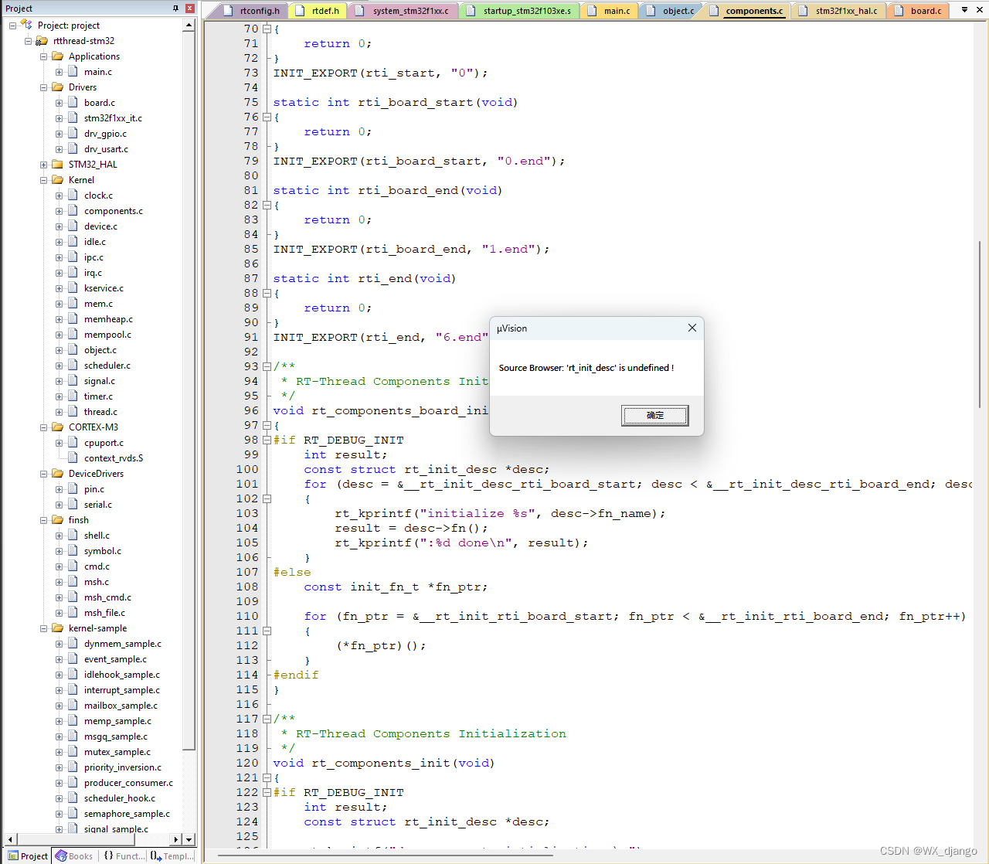Switch to the main.c editor tab
Image resolution: width=989 pixels, height=864 pixels.
pyautogui.click(x=609, y=11)
